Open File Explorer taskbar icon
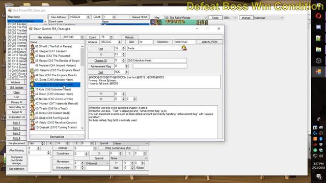 click(318, 49)
